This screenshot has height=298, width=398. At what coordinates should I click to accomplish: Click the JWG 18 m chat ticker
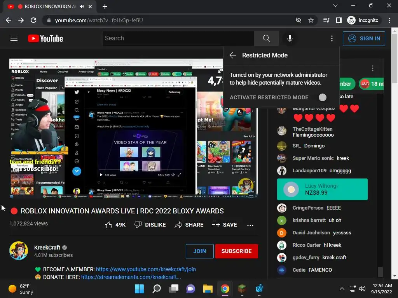pyautogui.click(x=371, y=84)
